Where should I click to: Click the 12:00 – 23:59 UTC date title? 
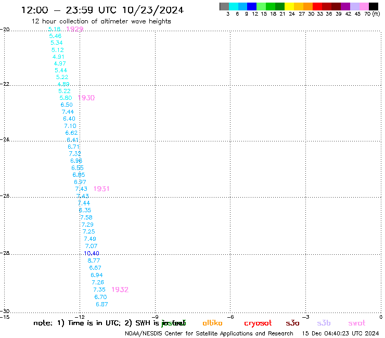(x=102, y=10)
